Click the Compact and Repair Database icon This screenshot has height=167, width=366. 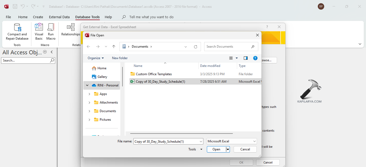[x=18, y=28]
